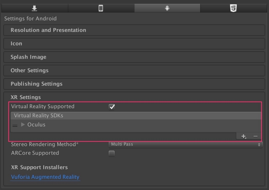
Task: Select the Oculus entry in SDK list
Action: [x=37, y=125]
